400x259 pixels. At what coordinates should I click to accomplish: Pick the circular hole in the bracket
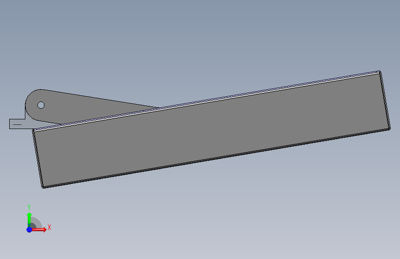[41, 105]
